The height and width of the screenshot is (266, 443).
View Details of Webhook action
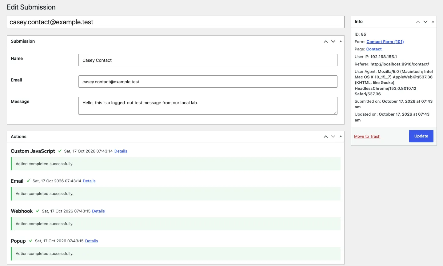pyautogui.click(x=98, y=211)
